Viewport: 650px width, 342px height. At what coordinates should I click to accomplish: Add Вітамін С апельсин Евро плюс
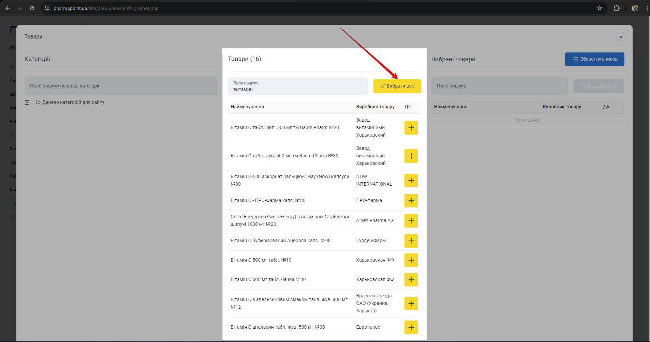[411, 327]
